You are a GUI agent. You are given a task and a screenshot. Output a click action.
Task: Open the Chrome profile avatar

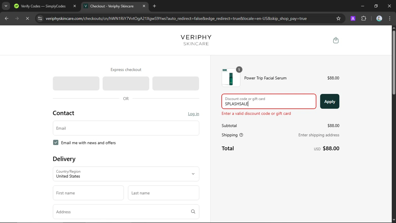pyautogui.click(x=379, y=18)
